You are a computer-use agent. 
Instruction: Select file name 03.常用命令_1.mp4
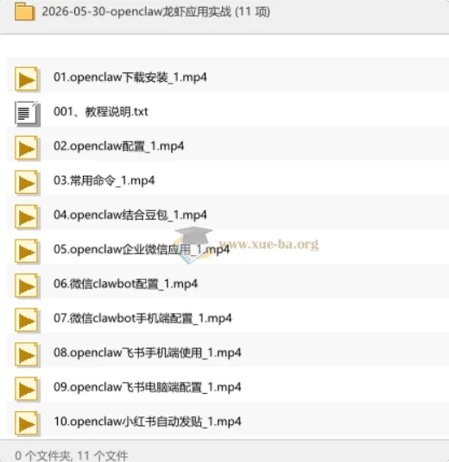coord(104,180)
